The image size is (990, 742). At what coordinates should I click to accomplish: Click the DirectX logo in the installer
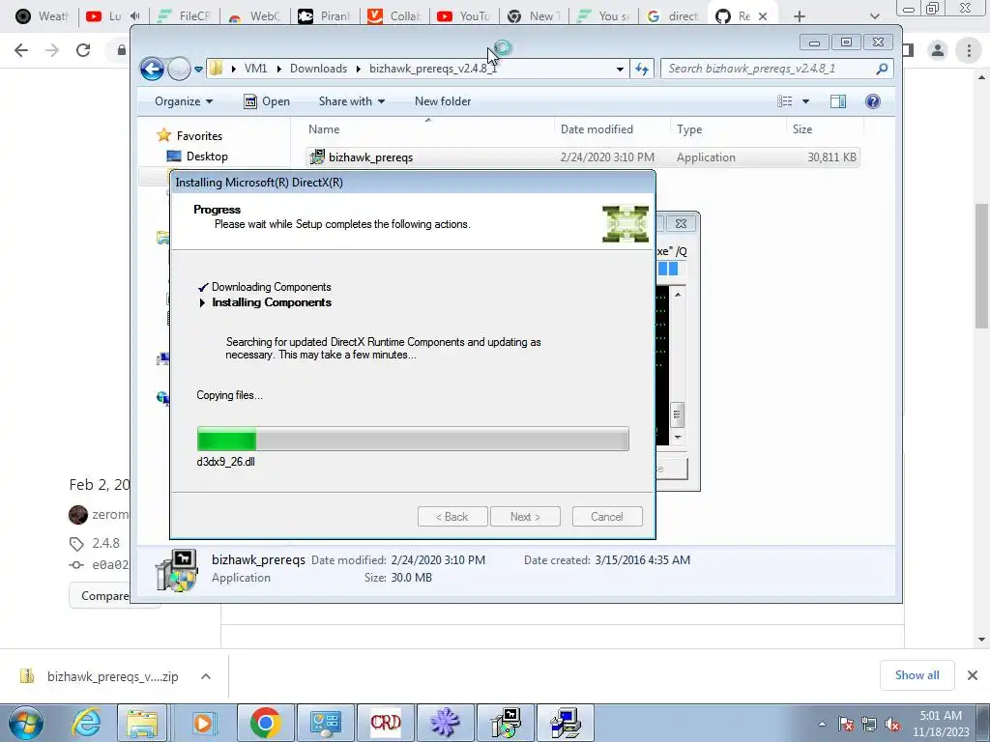click(x=626, y=224)
